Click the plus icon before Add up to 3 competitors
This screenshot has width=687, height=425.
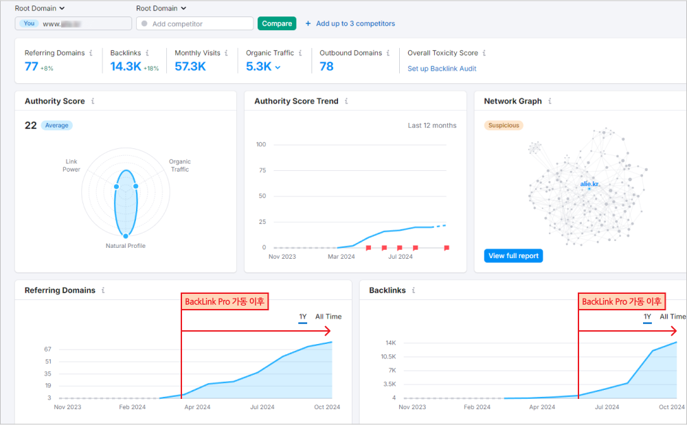click(x=308, y=23)
